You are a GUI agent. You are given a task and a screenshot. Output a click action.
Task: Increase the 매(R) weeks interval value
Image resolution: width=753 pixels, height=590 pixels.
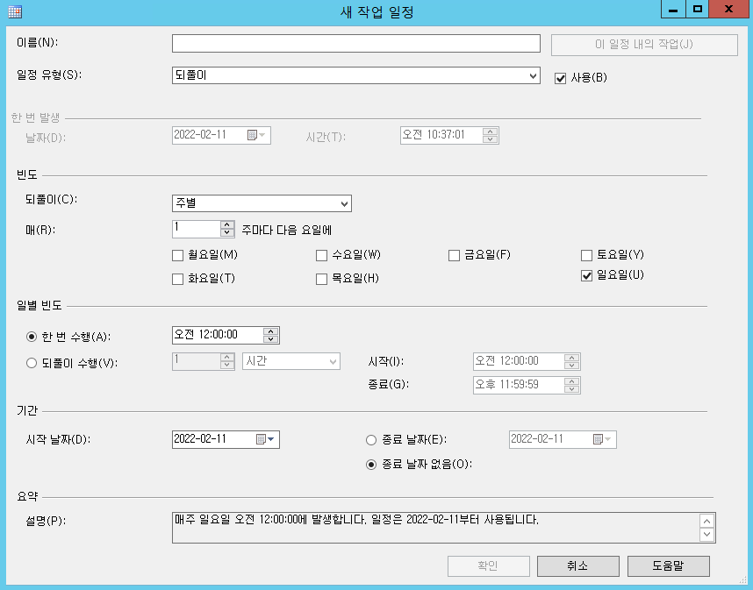click(x=227, y=224)
